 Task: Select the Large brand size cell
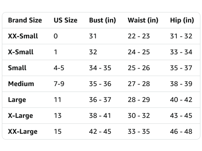pos(17,100)
